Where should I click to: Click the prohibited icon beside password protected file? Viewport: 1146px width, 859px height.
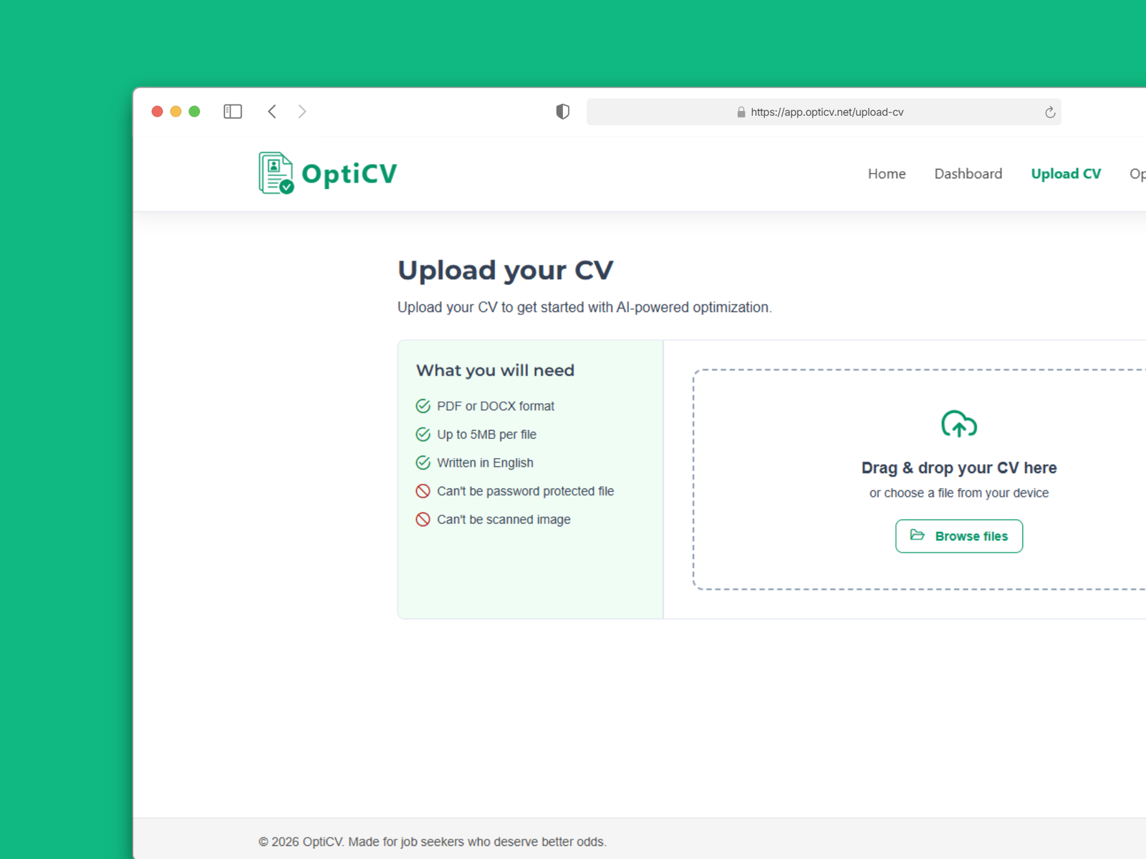pos(423,491)
